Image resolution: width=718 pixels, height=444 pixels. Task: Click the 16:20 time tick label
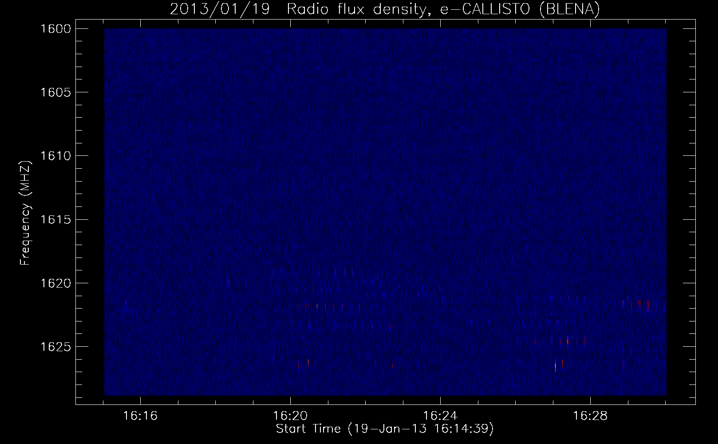point(290,416)
